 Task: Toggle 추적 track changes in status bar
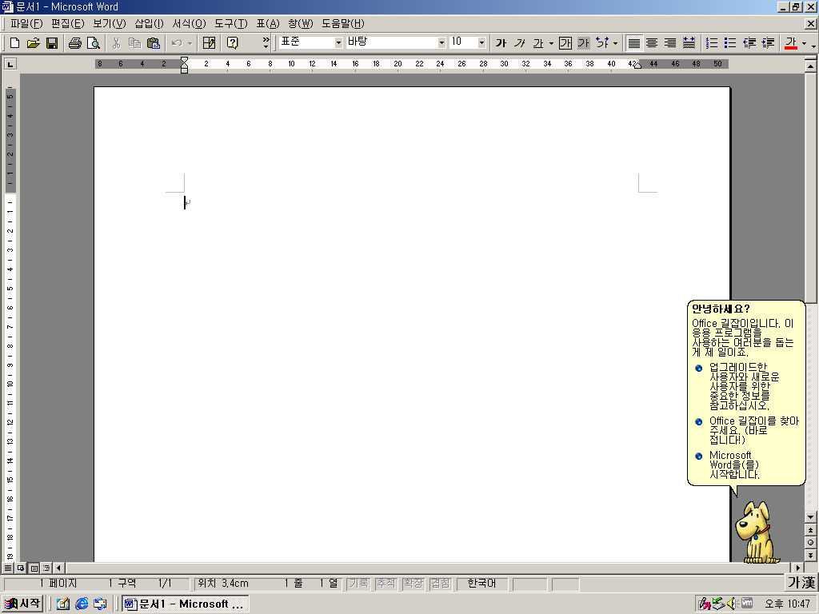click(386, 583)
